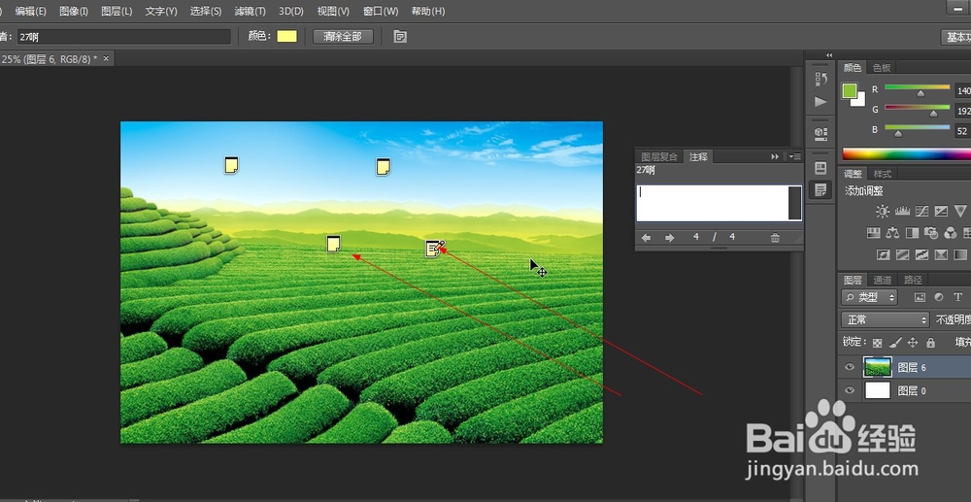Add a Threshold adjustment
This screenshot has width=971, height=502.
(922, 254)
